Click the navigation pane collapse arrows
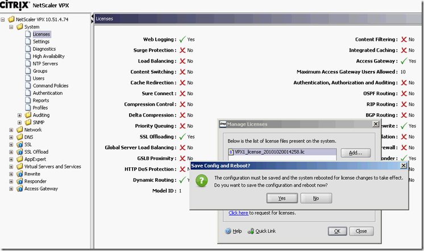424x251 pixels. [92, 19]
